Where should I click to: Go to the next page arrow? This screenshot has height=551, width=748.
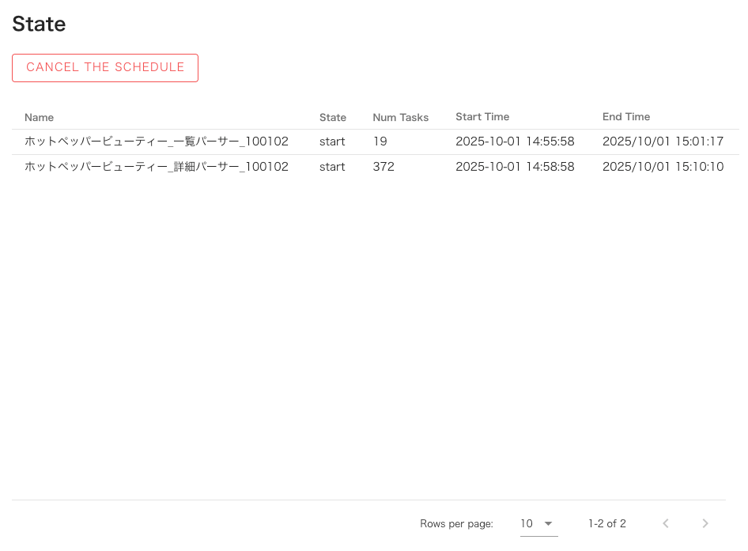(x=705, y=523)
